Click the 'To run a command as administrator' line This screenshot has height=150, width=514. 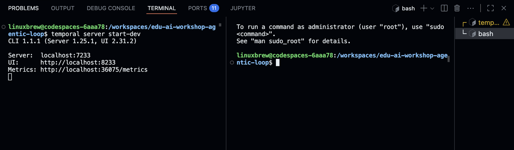pyautogui.click(x=340, y=27)
